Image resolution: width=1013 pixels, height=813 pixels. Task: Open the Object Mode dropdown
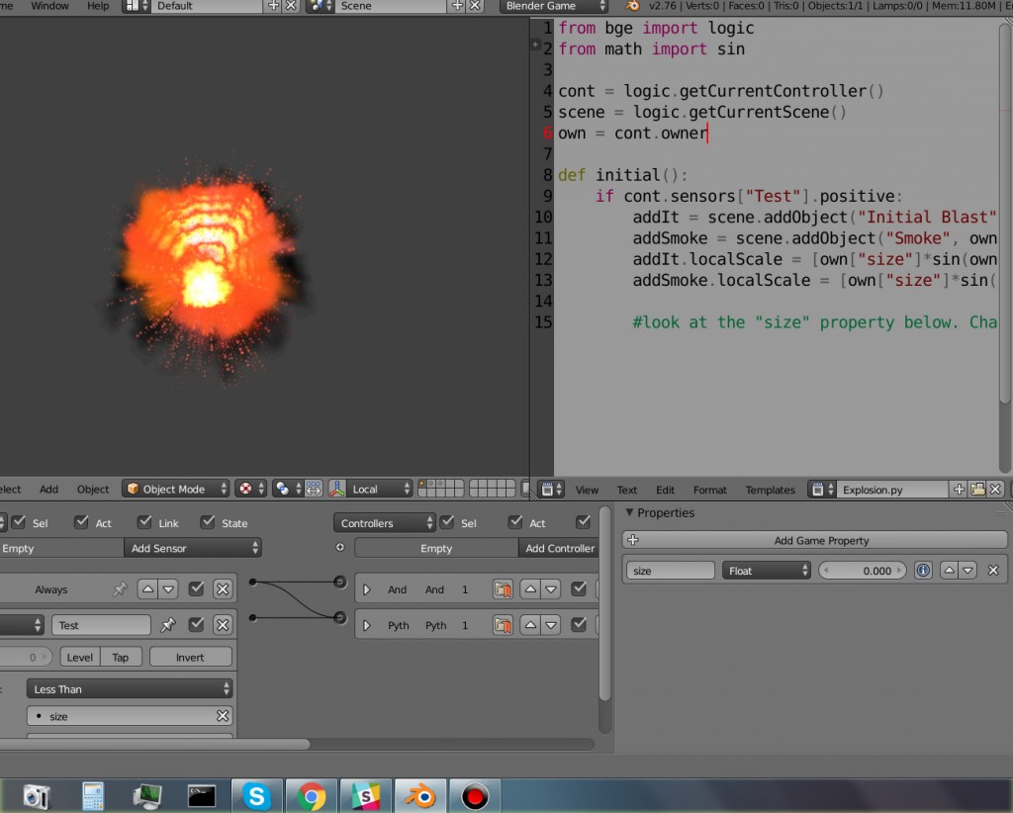174,489
